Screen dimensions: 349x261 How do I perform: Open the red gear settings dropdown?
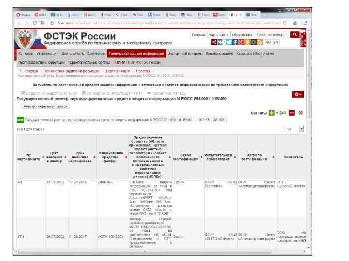pos(298,94)
